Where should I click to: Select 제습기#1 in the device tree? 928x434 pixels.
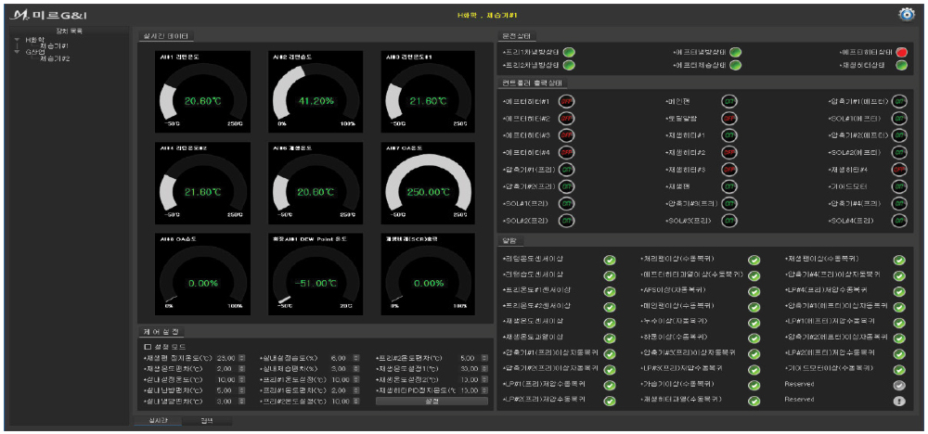[x=54, y=45]
